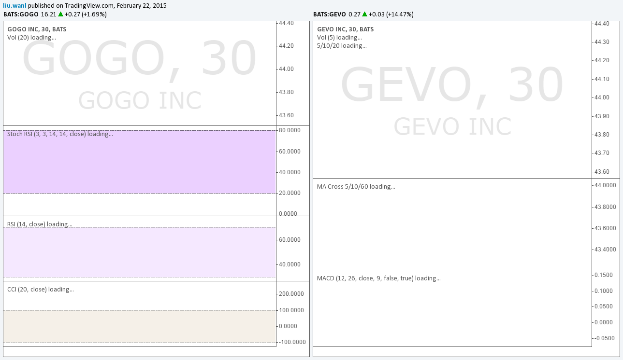Click the GOGO last price 16.21
The image size is (623, 360).
click(x=48, y=14)
